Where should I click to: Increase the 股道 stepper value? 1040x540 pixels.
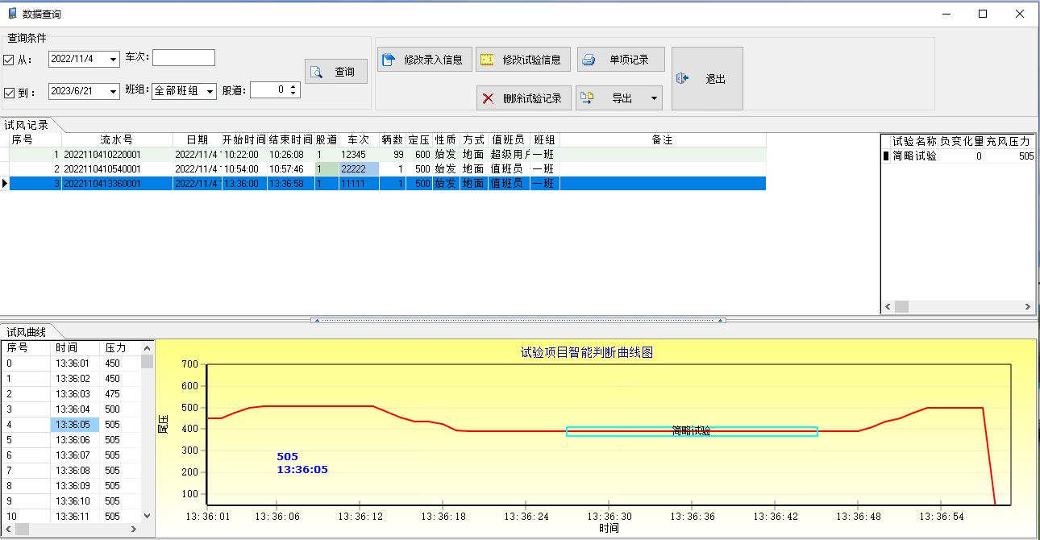tap(294, 86)
